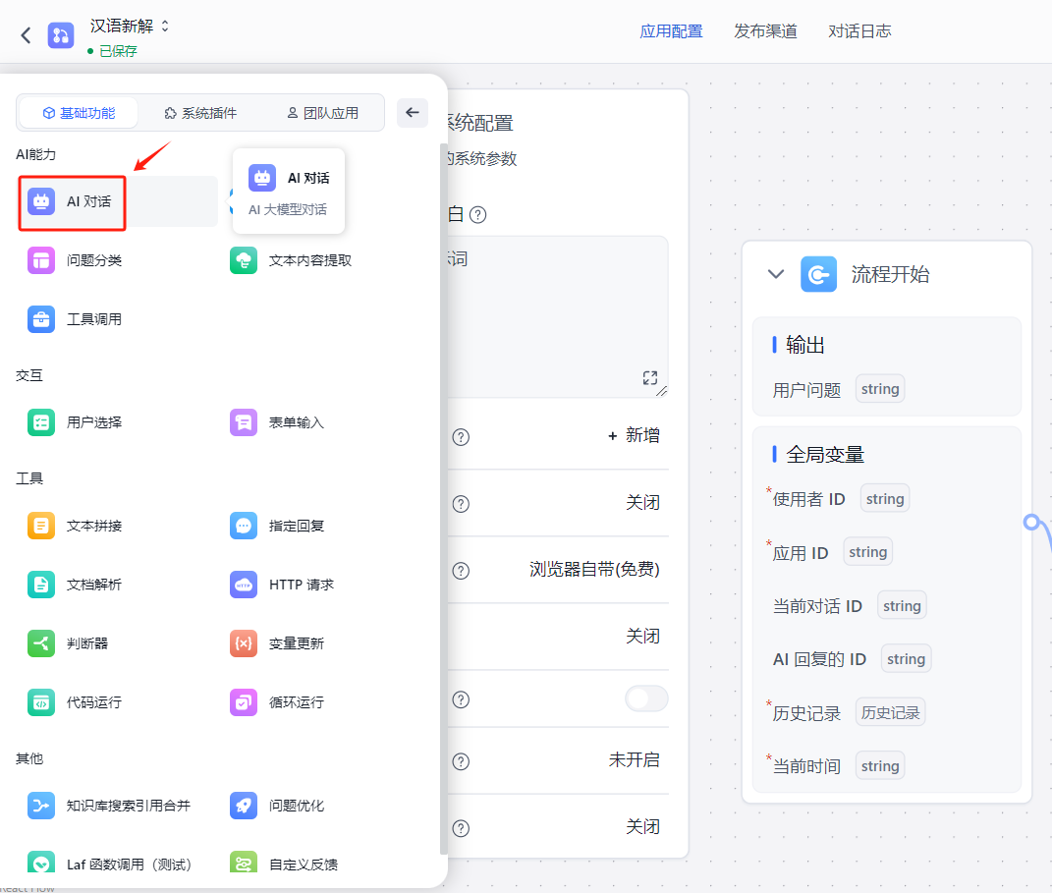Click inside the prompt text area
The image size is (1052, 893).
(x=557, y=316)
